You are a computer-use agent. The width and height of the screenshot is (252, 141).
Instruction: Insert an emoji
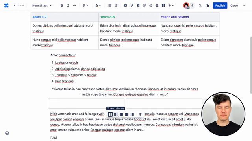(x=150, y=5)
